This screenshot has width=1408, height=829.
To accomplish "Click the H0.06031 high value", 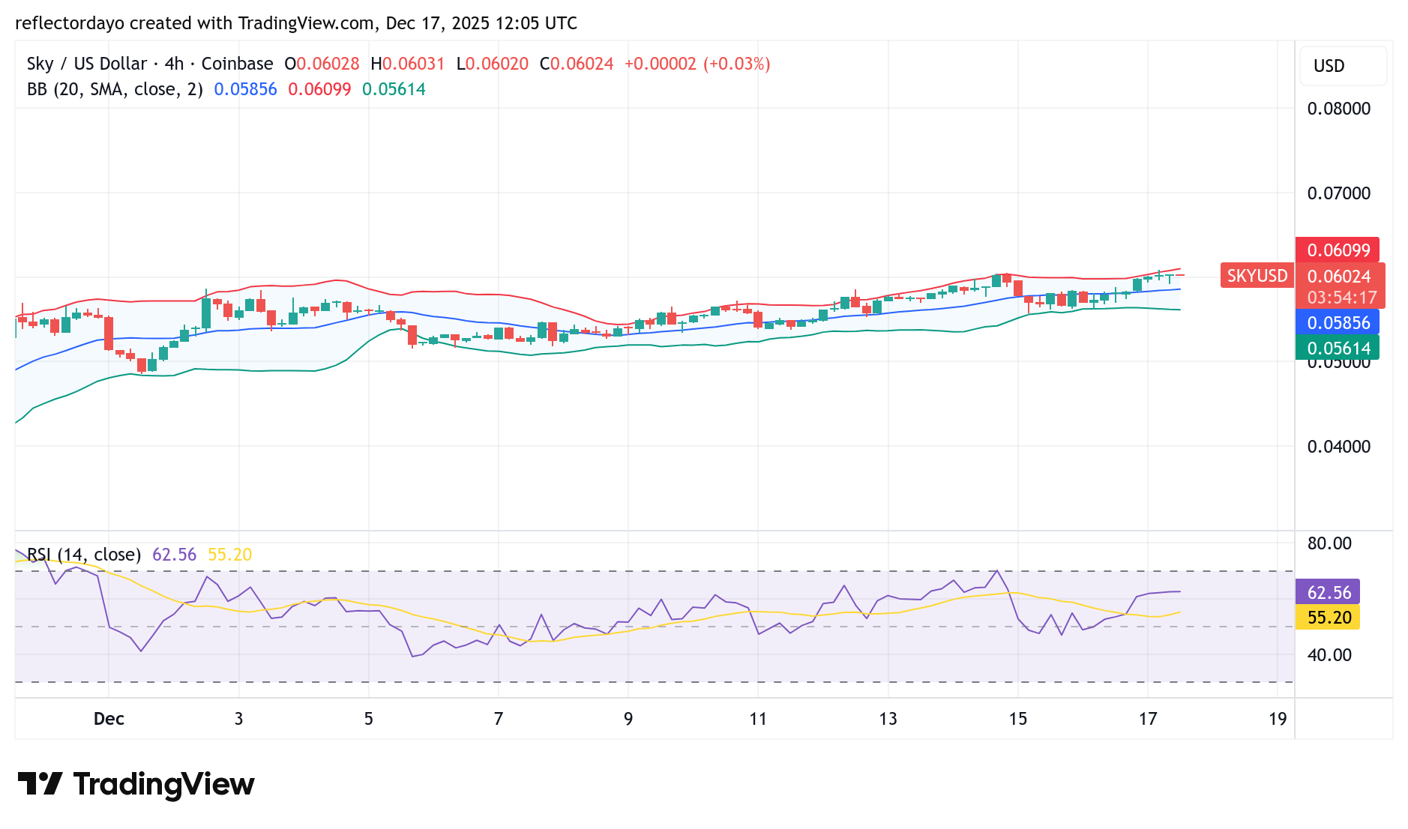I will pos(408,64).
